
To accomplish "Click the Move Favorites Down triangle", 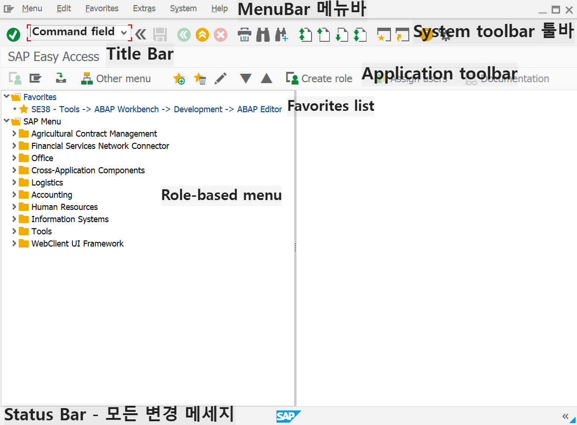I will [246, 78].
